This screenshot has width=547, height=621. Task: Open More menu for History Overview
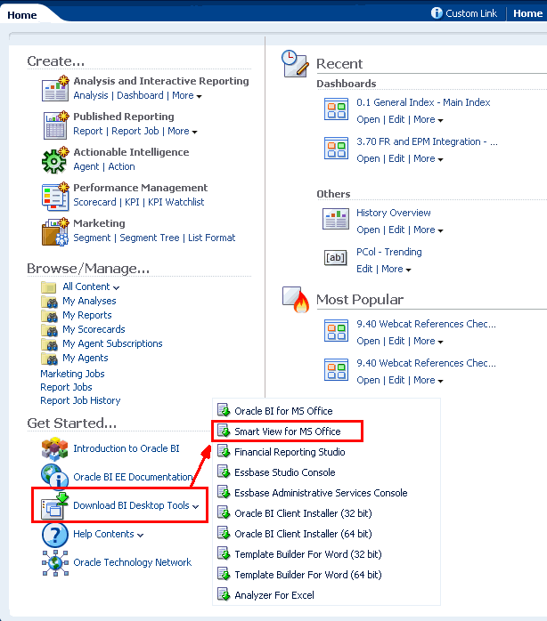pos(429,230)
